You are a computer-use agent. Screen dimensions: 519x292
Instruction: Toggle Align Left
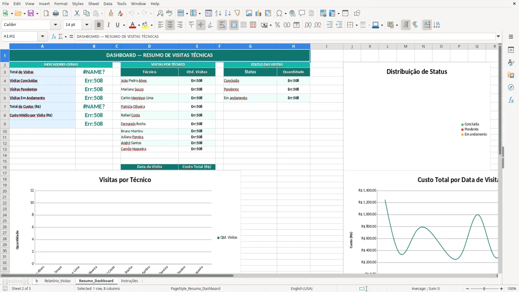tap(160, 25)
